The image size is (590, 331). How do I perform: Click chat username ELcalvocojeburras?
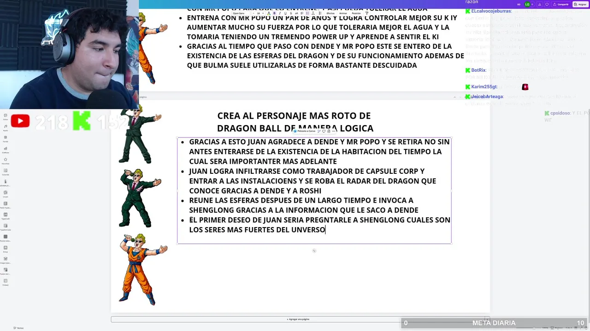[x=491, y=11]
